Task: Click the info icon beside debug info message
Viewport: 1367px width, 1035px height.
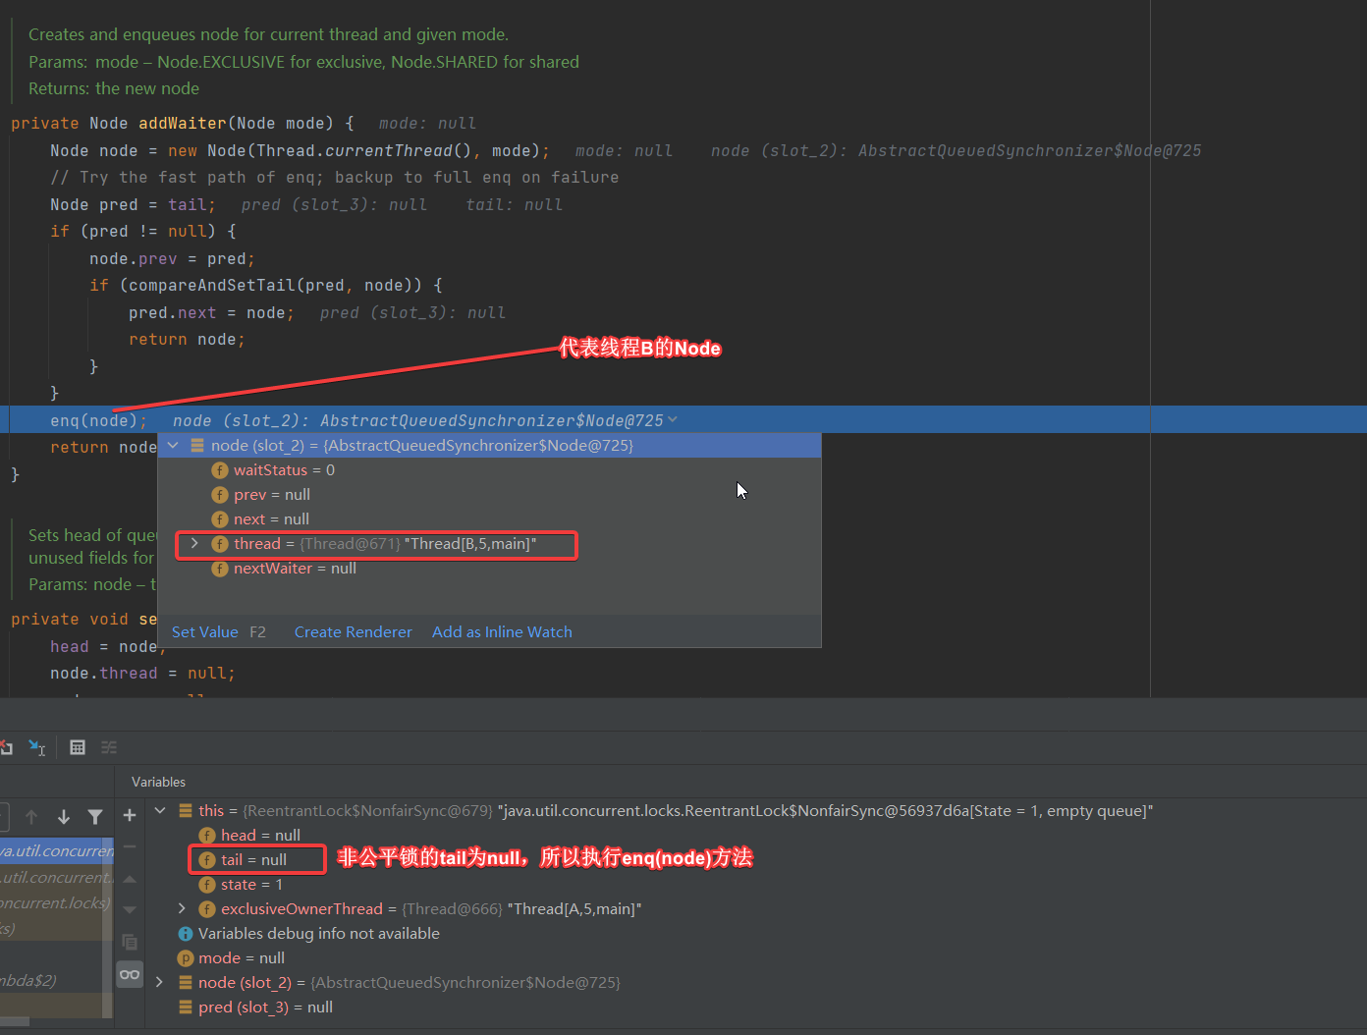Action: click(186, 934)
